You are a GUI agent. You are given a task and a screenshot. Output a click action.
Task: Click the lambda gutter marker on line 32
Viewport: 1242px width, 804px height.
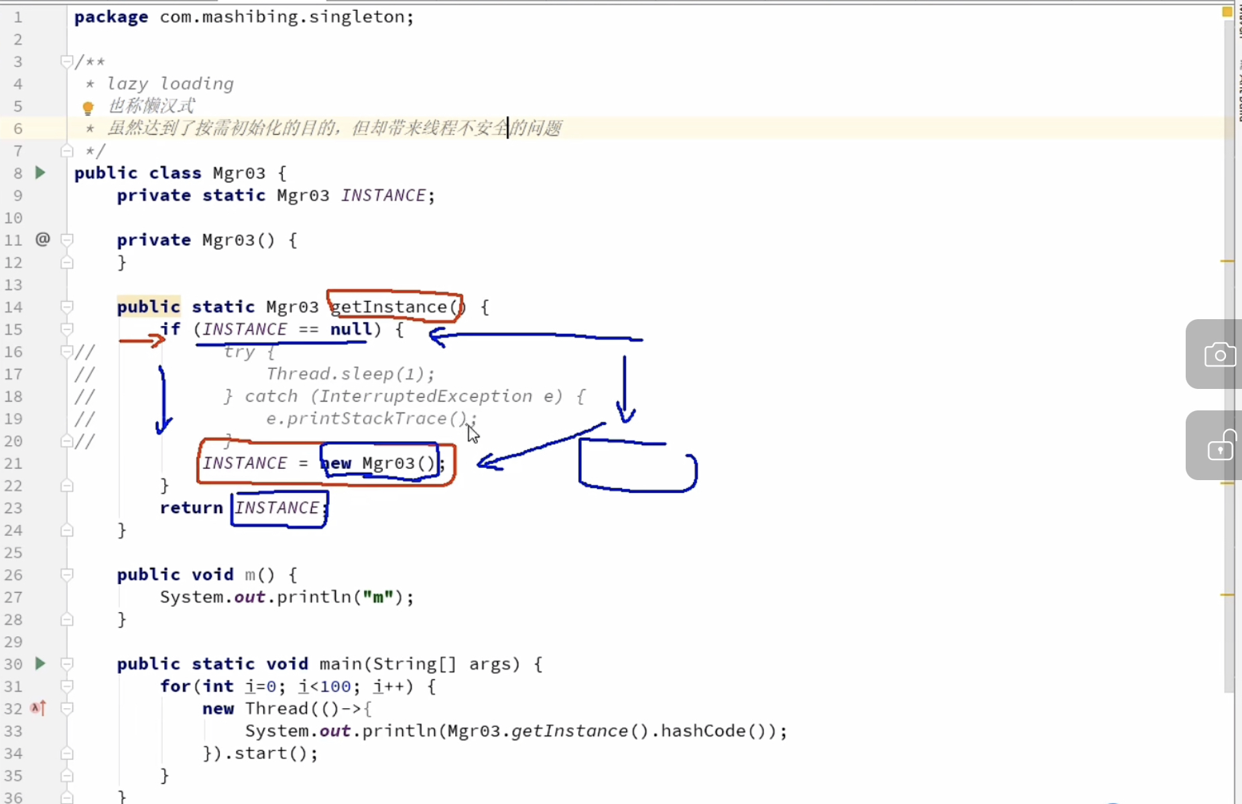(x=39, y=708)
